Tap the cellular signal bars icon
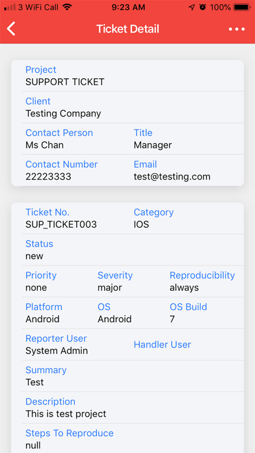 pyautogui.click(x=10, y=7)
